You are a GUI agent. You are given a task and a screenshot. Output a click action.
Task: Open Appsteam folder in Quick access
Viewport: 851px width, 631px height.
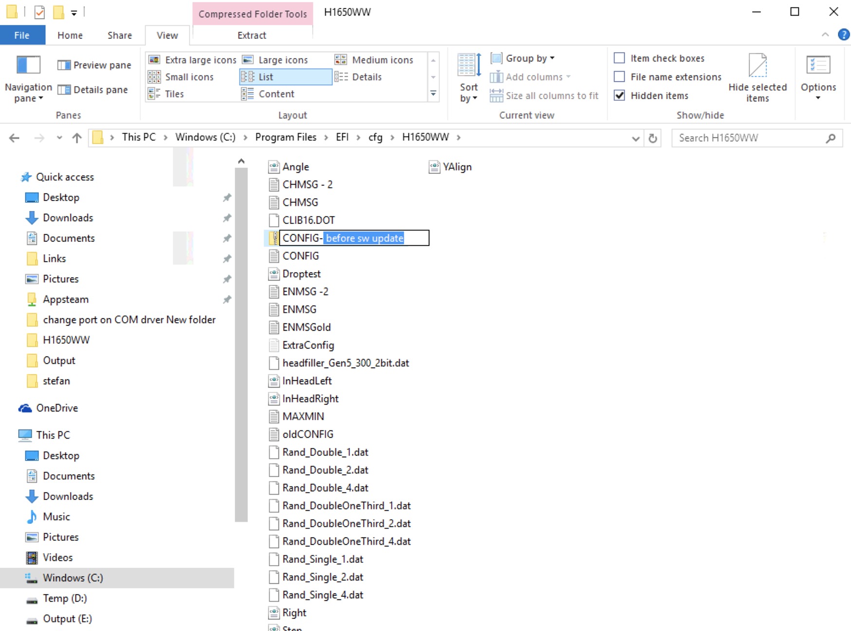click(66, 299)
